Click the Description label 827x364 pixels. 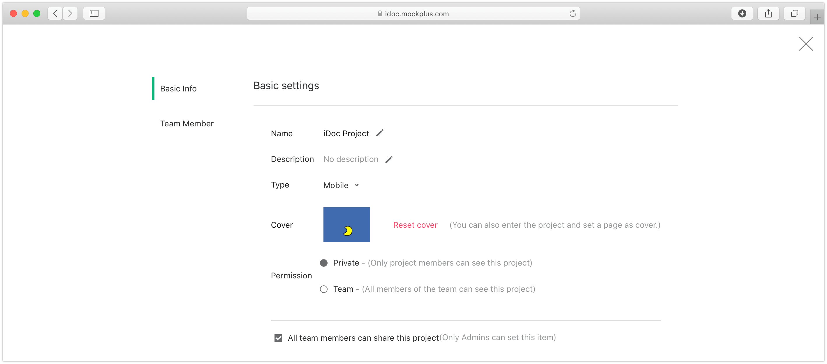pyautogui.click(x=292, y=159)
